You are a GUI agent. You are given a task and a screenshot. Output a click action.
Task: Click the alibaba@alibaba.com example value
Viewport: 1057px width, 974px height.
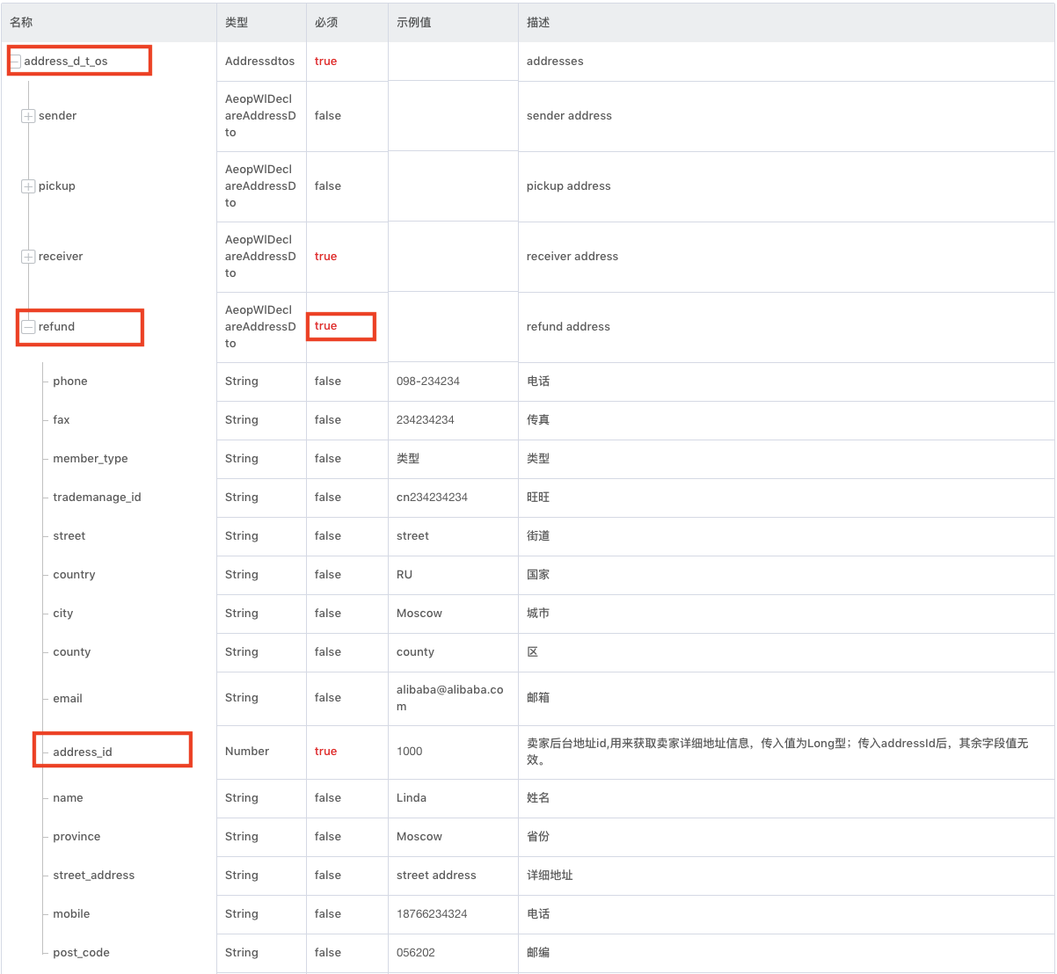[450, 698]
